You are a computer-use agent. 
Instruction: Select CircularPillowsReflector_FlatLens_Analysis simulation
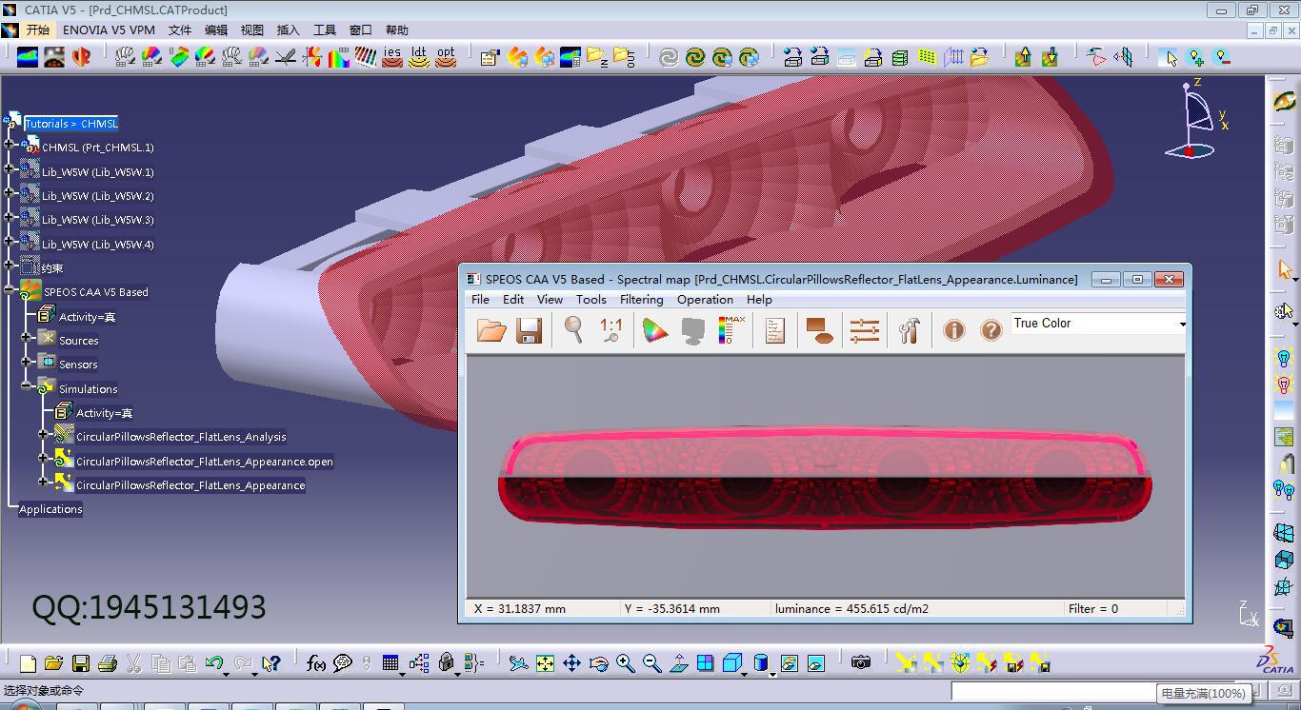(181, 437)
